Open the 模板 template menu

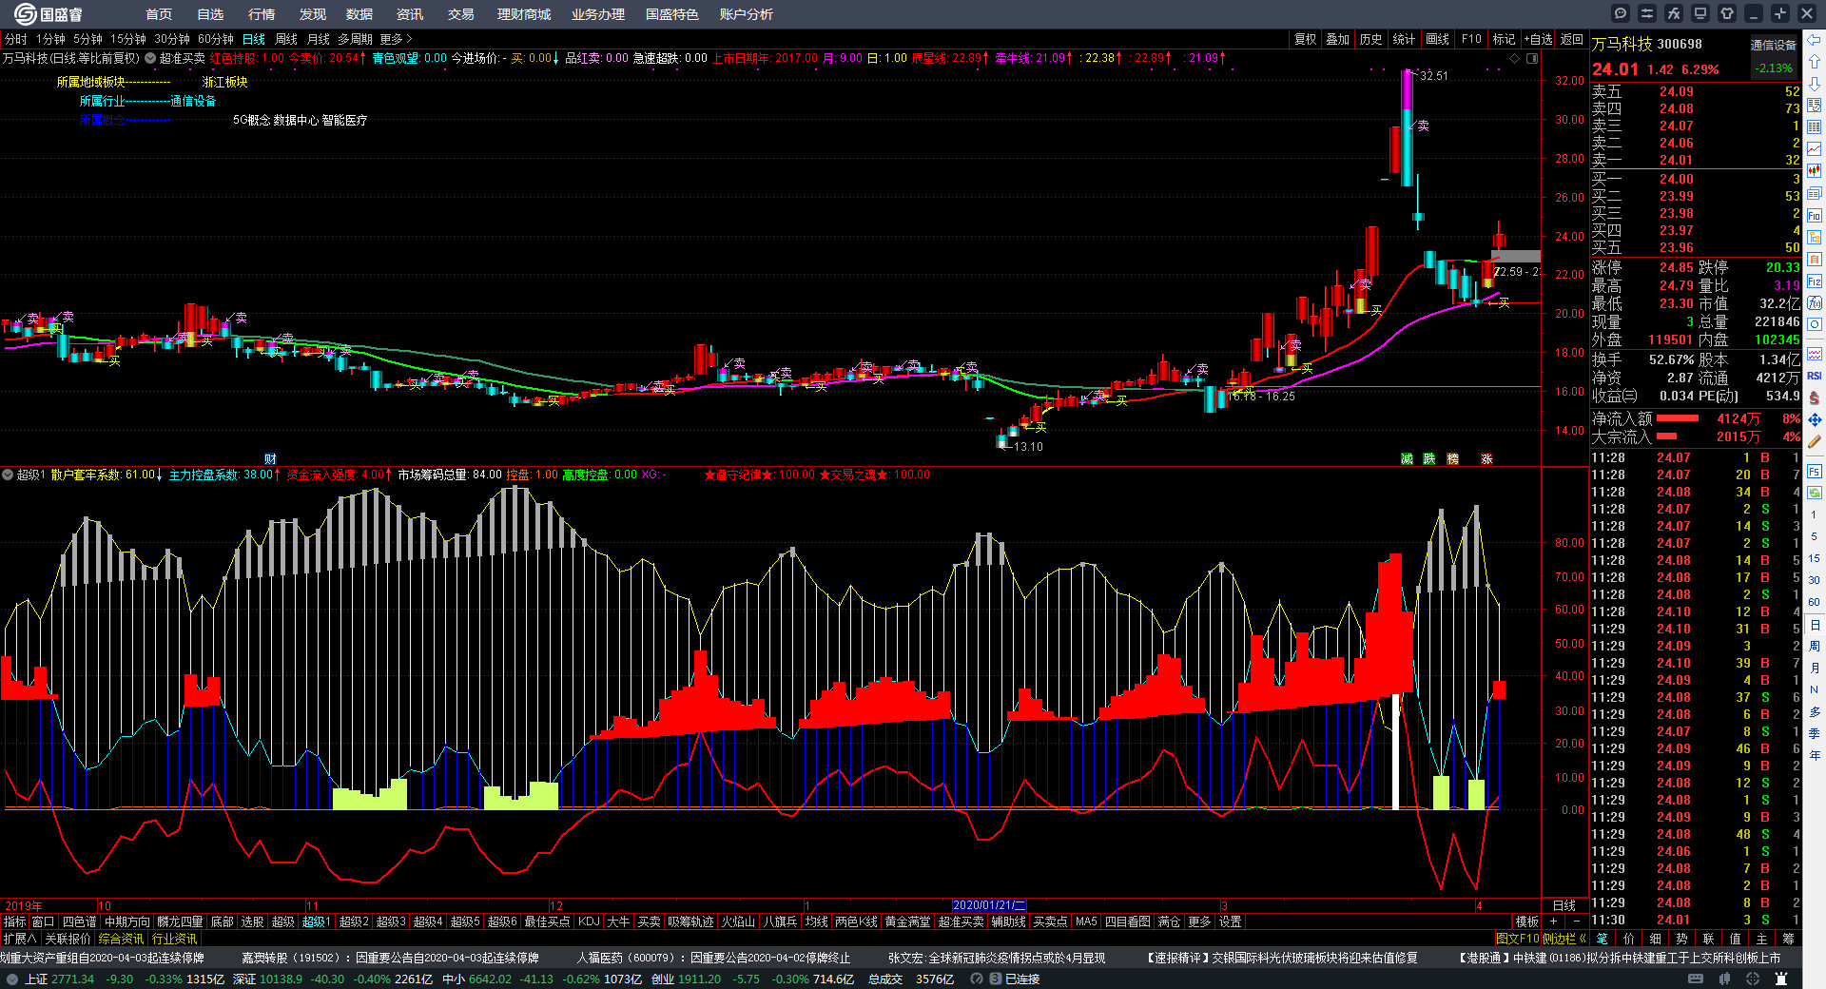(1526, 921)
